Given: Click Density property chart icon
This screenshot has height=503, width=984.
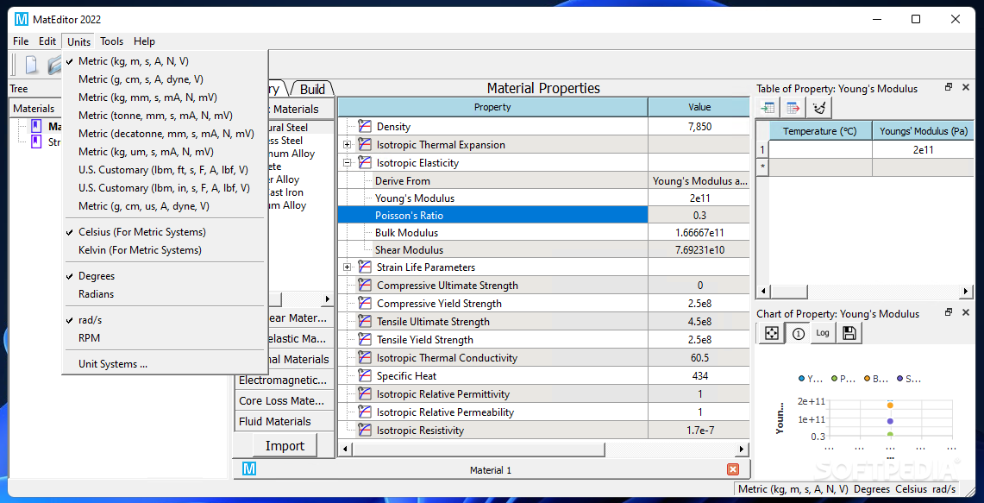Looking at the screenshot, I should click(x=365, y=127).
